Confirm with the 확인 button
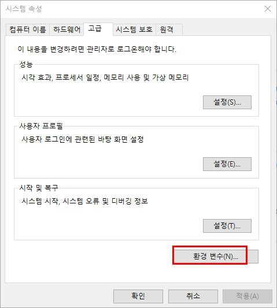The height and width of the screenshot is (308, 277). click(138, 296)
